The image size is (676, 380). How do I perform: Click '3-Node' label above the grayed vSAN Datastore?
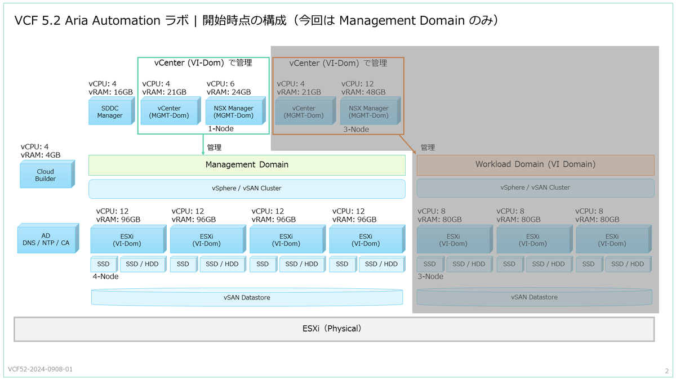tap(430, 276)
